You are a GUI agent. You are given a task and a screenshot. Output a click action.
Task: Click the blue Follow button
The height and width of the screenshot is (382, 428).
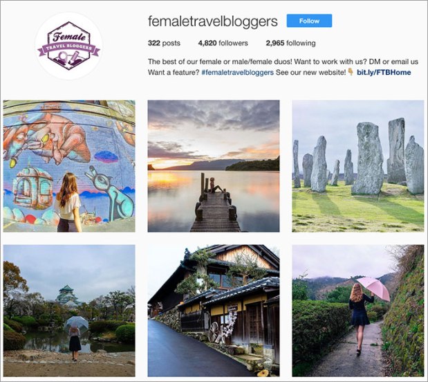309,21
